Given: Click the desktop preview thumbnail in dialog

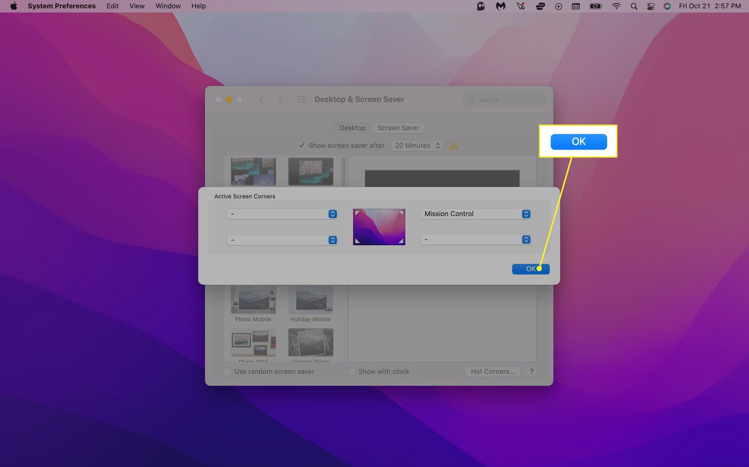Looking at the screenshot, I should tap(379, 227).
